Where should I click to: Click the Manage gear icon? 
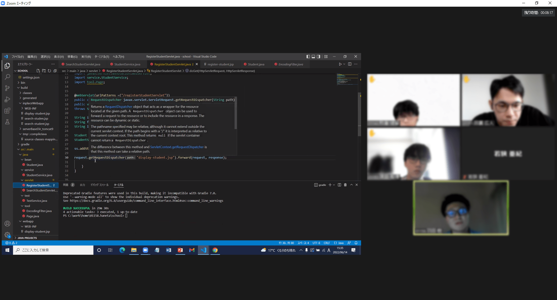point(8,235)
